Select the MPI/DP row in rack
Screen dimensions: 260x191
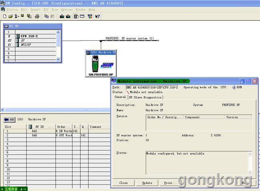click(30, 45)
